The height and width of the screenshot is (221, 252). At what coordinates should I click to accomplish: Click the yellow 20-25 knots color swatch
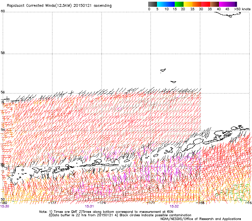(188, 4)
